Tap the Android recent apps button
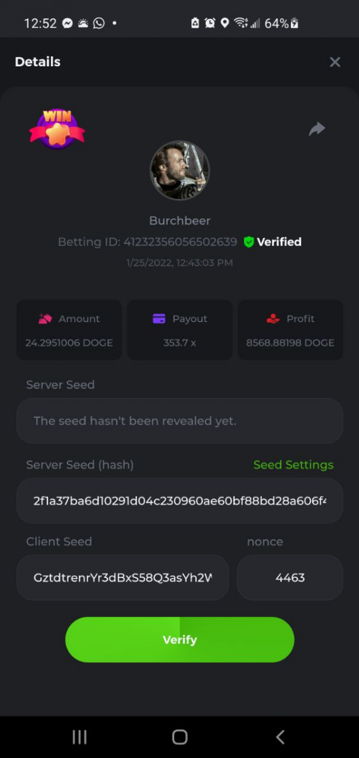Screen dimensions: 359x758 [79, 737]
